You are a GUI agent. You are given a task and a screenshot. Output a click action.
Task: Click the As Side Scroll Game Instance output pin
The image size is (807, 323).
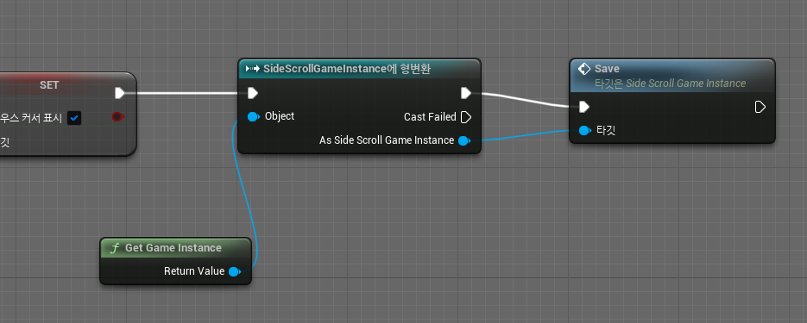[x=464, y=140]
